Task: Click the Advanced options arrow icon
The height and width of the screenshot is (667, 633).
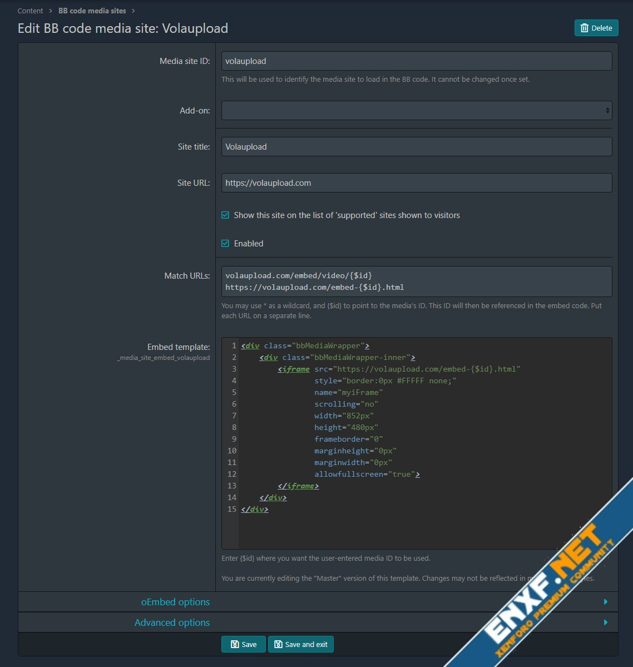Action: (605, 622)
